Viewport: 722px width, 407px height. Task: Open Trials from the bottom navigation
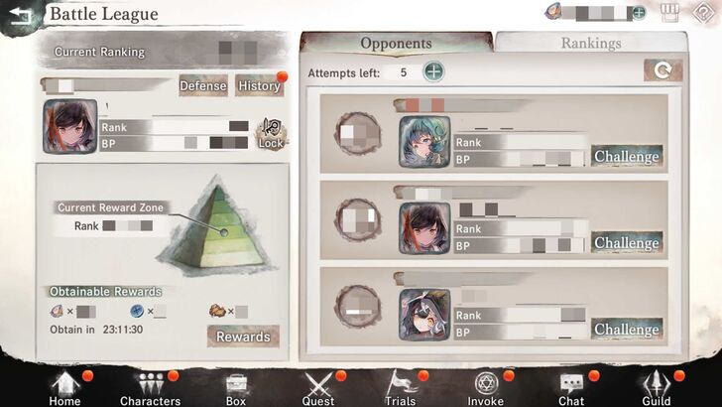pyautogui.click(x=400, y=388)
